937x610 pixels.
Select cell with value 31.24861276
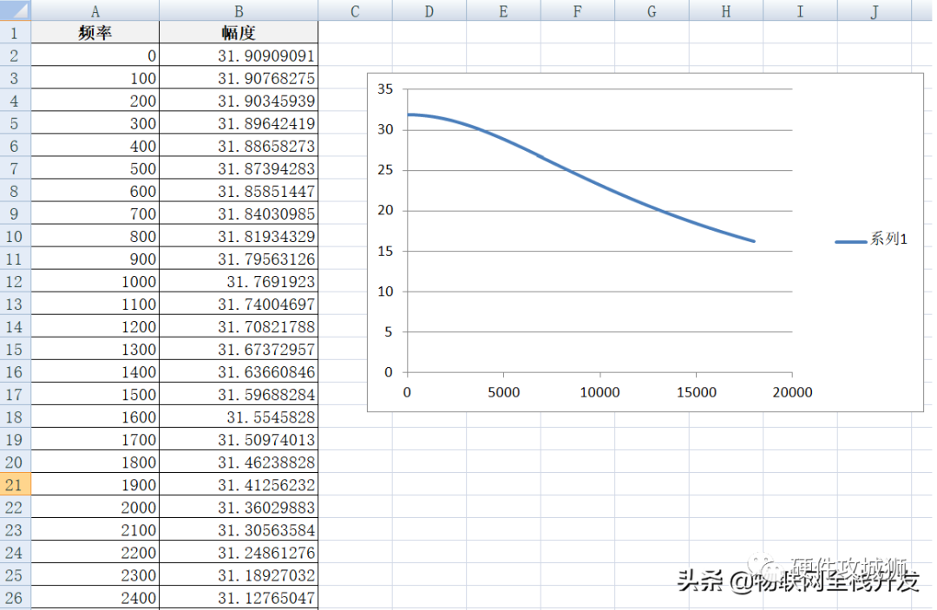point(239,553)
